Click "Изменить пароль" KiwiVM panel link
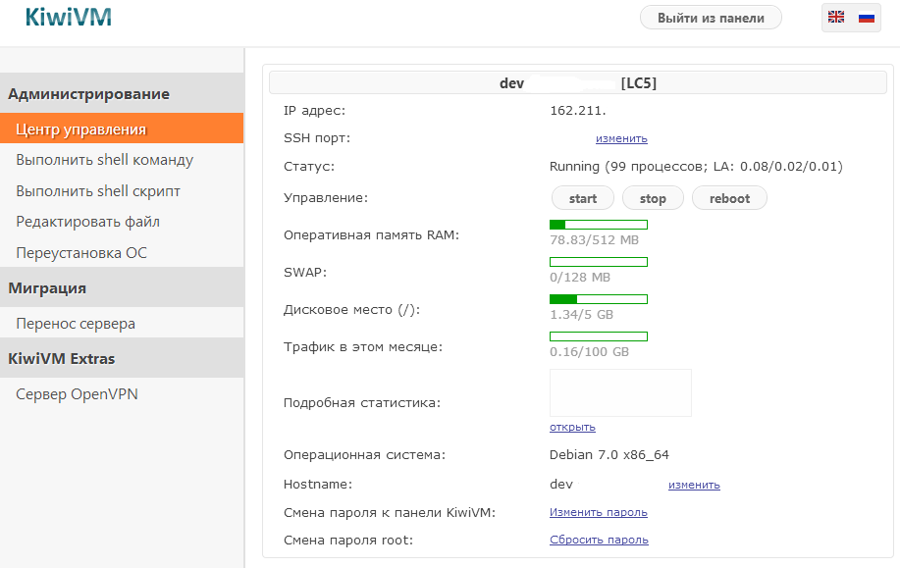900x568 pixels. (x=598, y=512)
